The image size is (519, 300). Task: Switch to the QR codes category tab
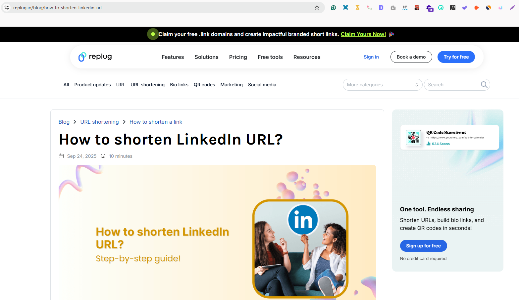(x=204, y=85)
